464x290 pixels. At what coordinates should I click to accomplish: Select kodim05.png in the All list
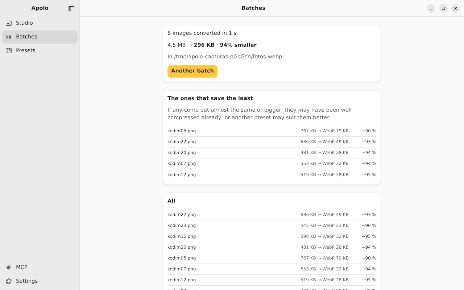click(272, 258)
